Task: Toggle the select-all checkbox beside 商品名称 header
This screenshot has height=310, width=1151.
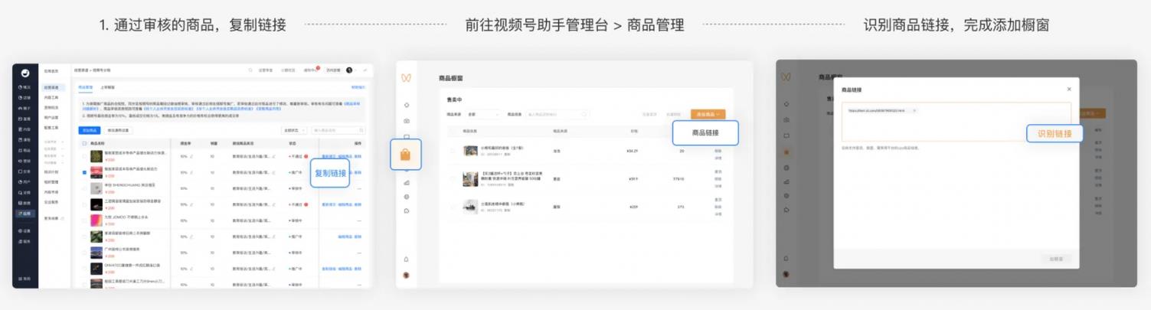Action: pos(84,144)
